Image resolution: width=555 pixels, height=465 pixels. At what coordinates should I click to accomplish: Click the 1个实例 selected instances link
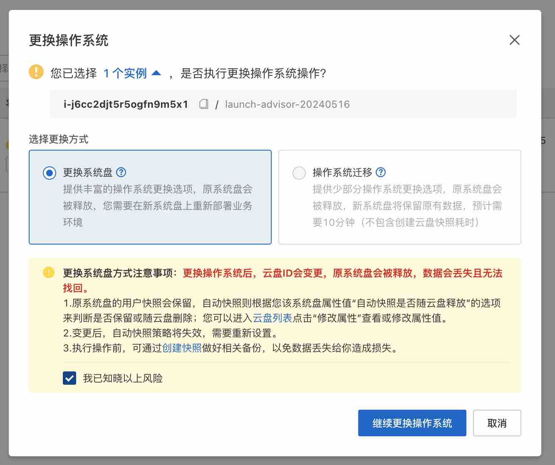(x=125, y=74)
